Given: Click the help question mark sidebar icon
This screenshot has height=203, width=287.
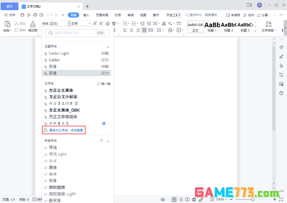Looking at the screenshot, I should point(281,93).
